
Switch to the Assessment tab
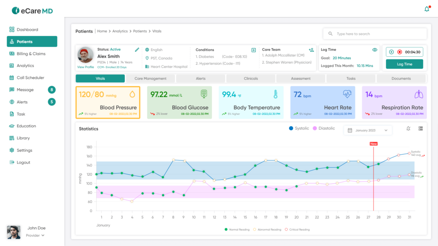pos(301,78)
